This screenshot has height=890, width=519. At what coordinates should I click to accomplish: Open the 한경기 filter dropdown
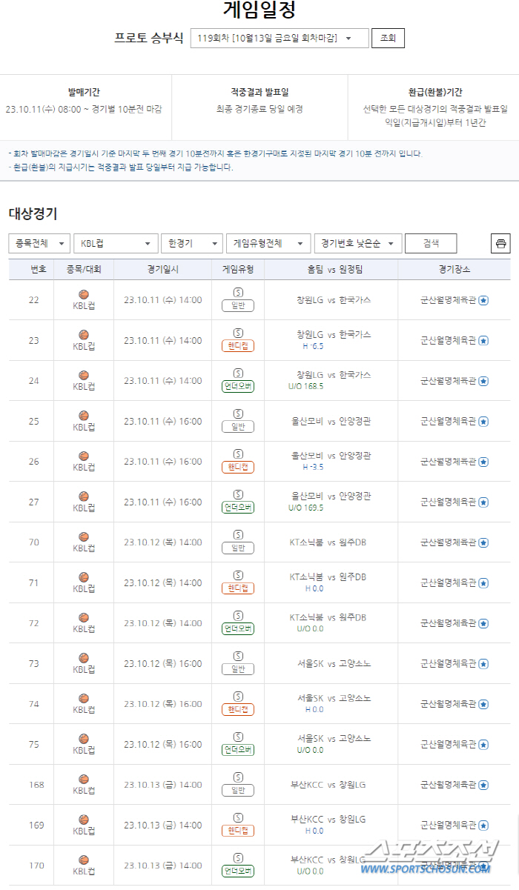coord(192,243)
